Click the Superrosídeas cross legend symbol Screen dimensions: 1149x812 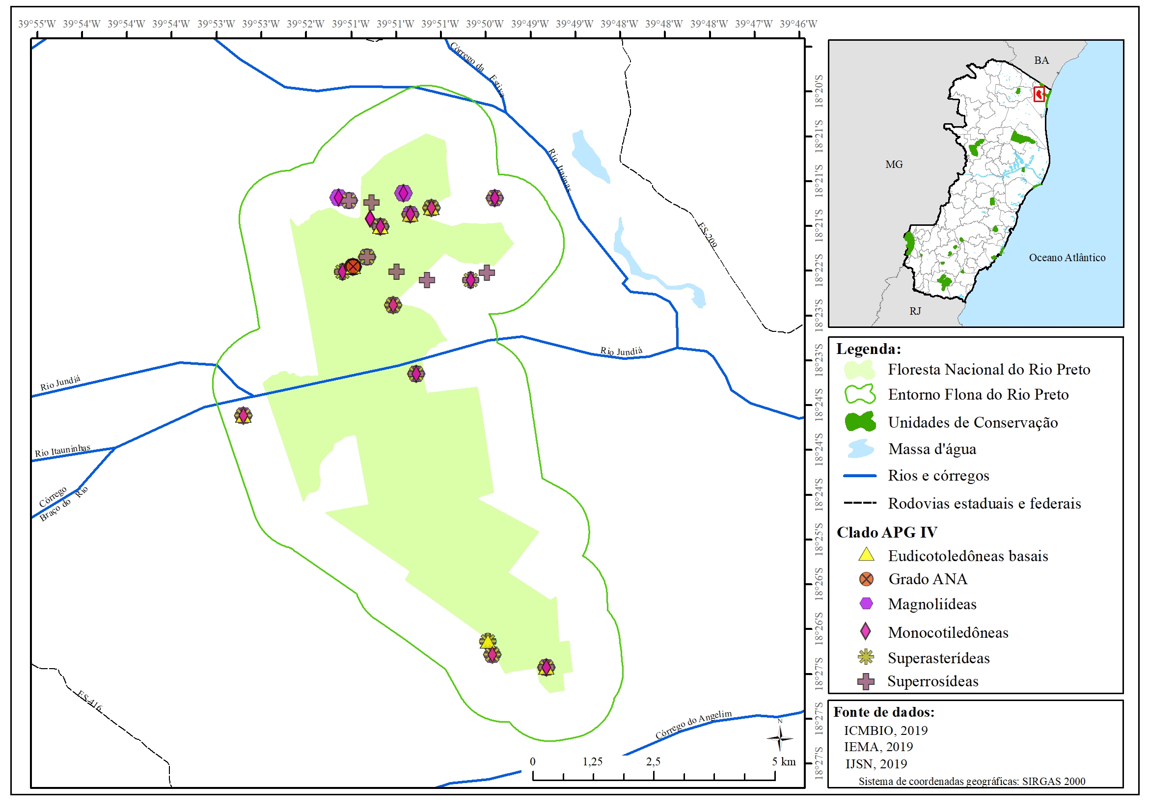pyautogui.click(x=866, y=681)
